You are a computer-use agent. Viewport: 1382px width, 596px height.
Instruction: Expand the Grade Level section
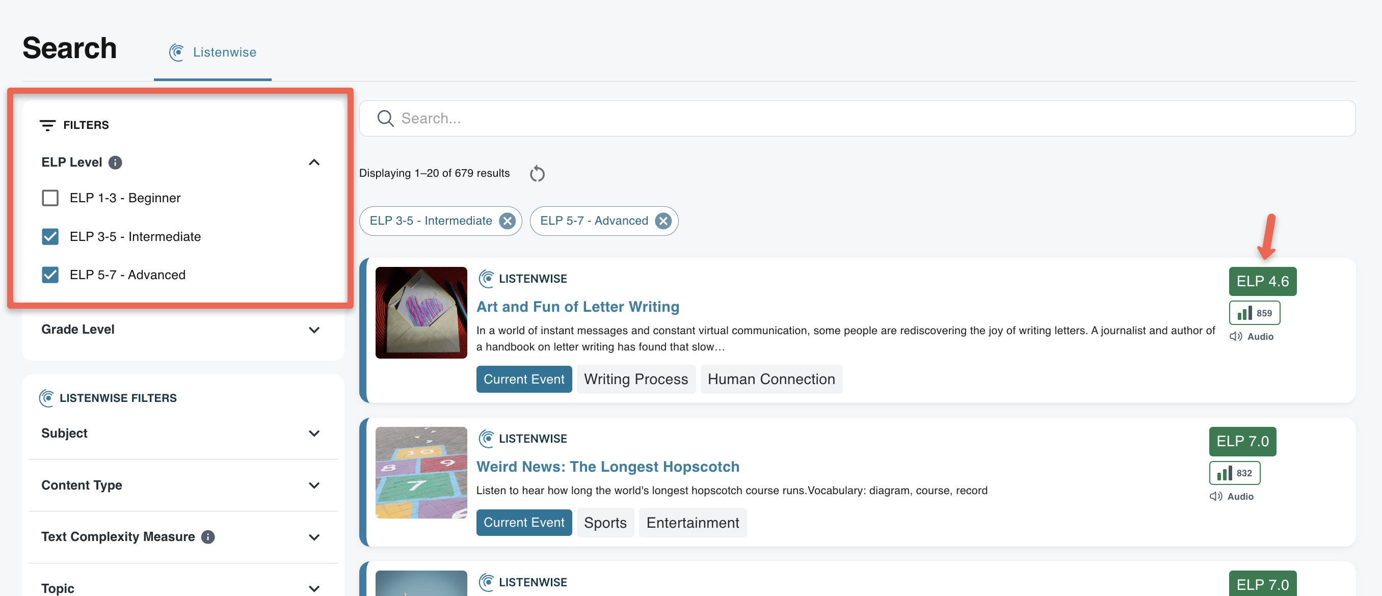(x=315, y=330)
